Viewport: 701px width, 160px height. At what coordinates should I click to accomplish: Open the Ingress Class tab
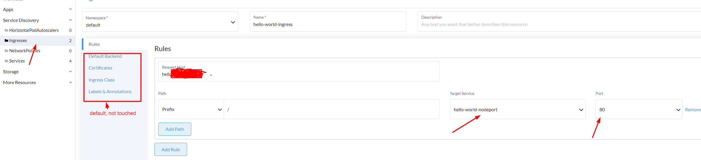tap(101, 80)
